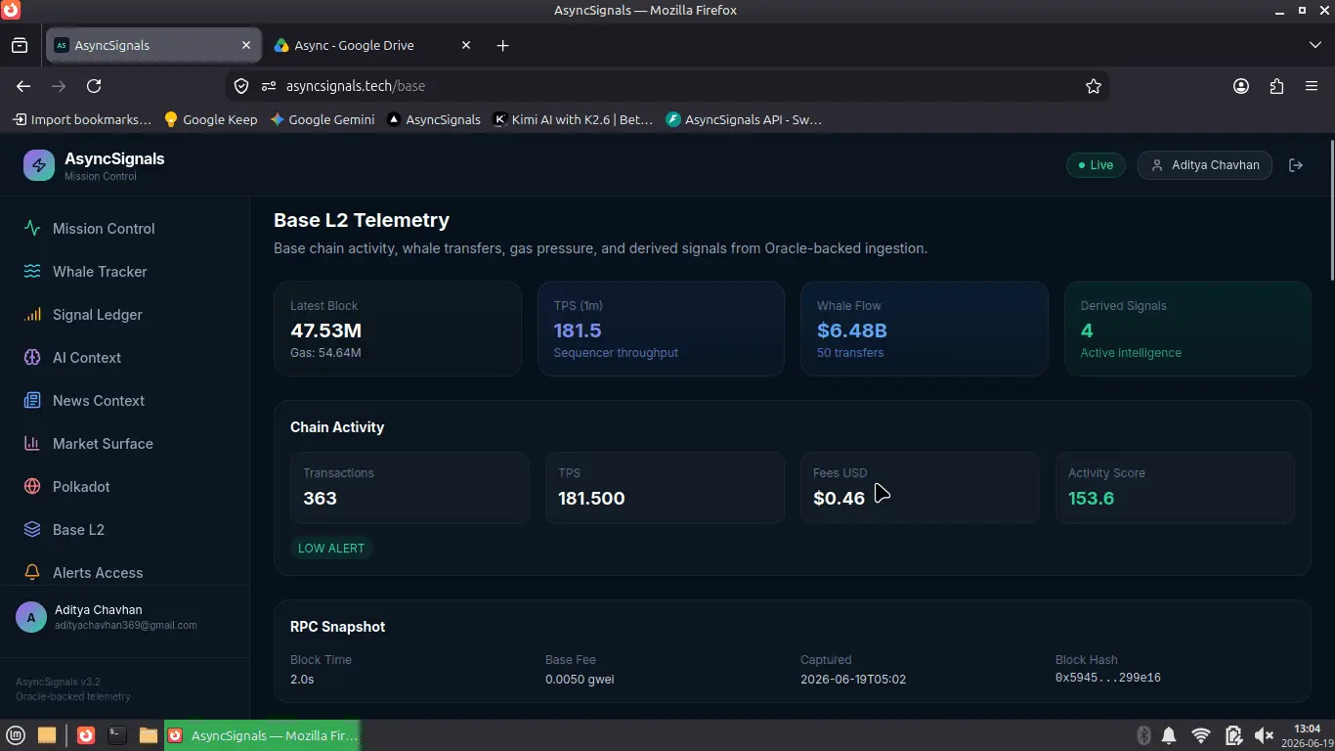The image size is (1335, 751).
Task: Click the Activity Score value 153.6
Action: click(x=1091, y=498)
